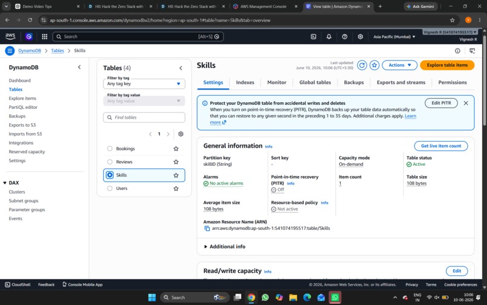Screen dimensions: 487x305
Task: Switch to the Exports and streams tab
Action: pos(401,82)
